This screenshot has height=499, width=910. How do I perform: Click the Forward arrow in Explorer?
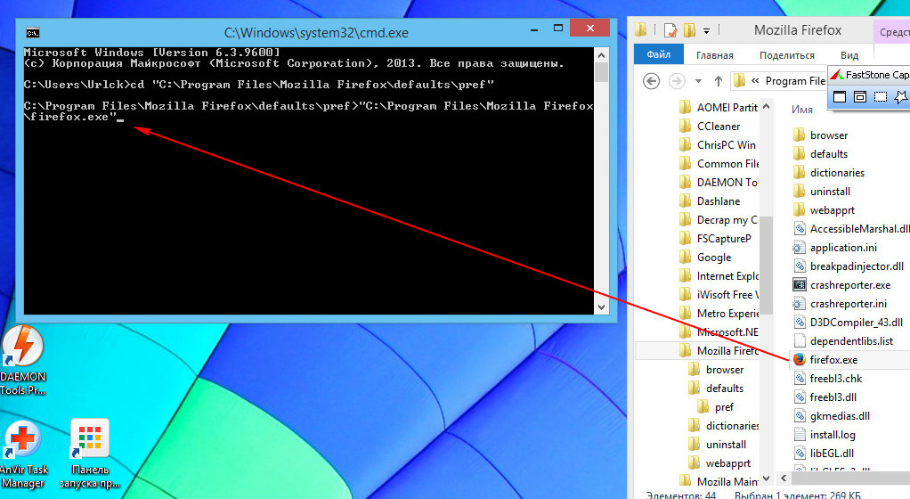click(x=677, y=81)
